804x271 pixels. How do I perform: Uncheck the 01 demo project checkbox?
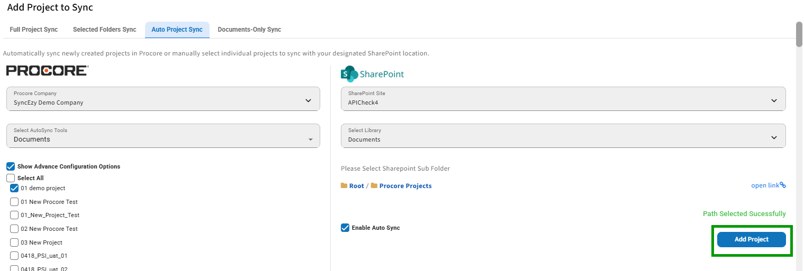(14, 188)
